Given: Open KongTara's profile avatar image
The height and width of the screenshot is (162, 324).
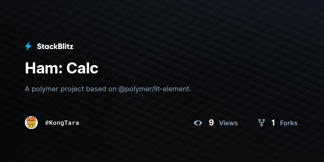Looking at the screenshot, I should pyautogui.click(x=31, y=123).
